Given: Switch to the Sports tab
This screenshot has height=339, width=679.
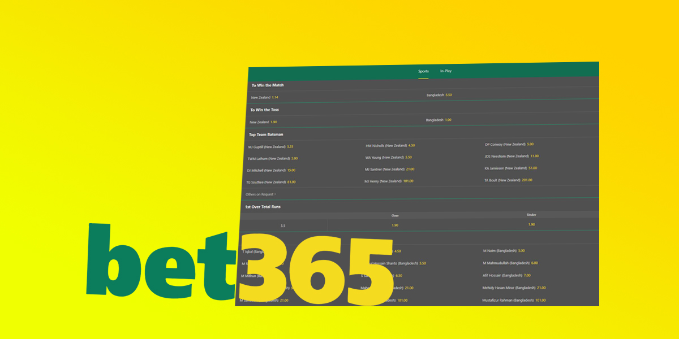Looking at the screenshot, I should (423, 71).
